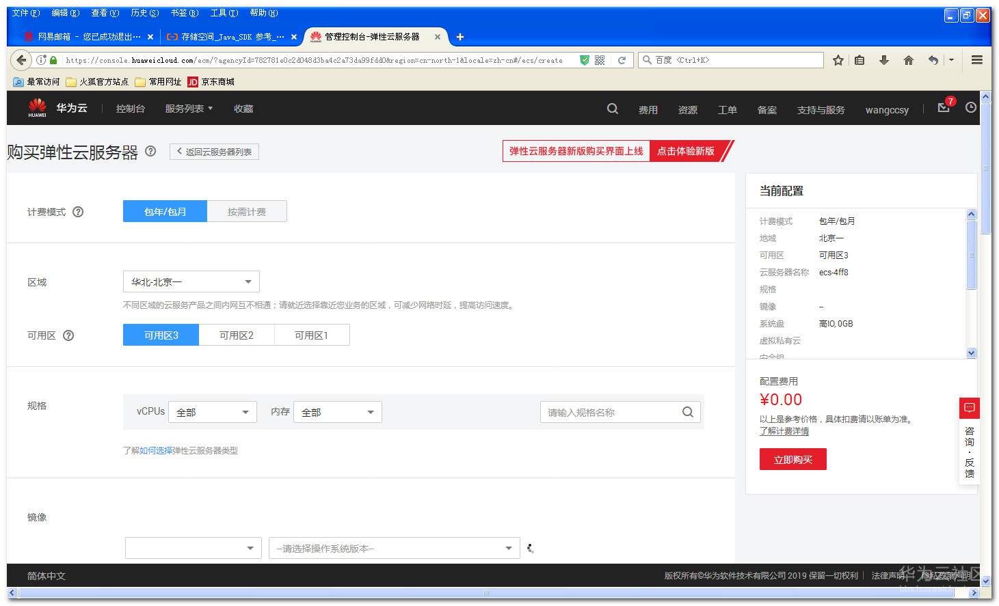Open 控制台 in the header
This screenshot has height=606, width=999.
[131, 109]
